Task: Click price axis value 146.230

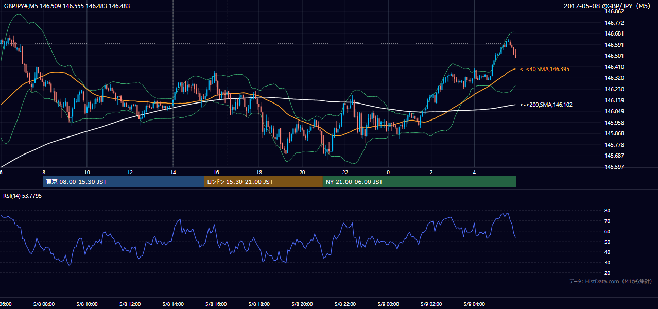Action: tap(614, 89)
